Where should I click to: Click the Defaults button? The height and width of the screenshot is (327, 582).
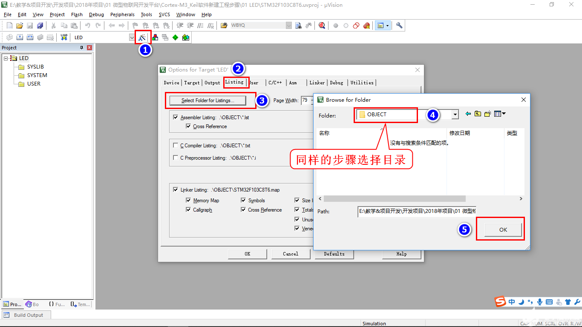coord(334,254)
